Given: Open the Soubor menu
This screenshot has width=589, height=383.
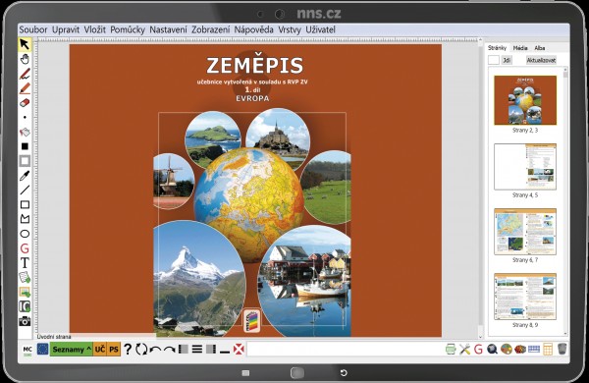Looking at the screenshot, I should [x=33, y=29].
